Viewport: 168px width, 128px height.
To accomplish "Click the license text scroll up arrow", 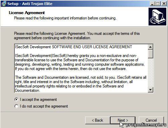I will click(151, 47).
